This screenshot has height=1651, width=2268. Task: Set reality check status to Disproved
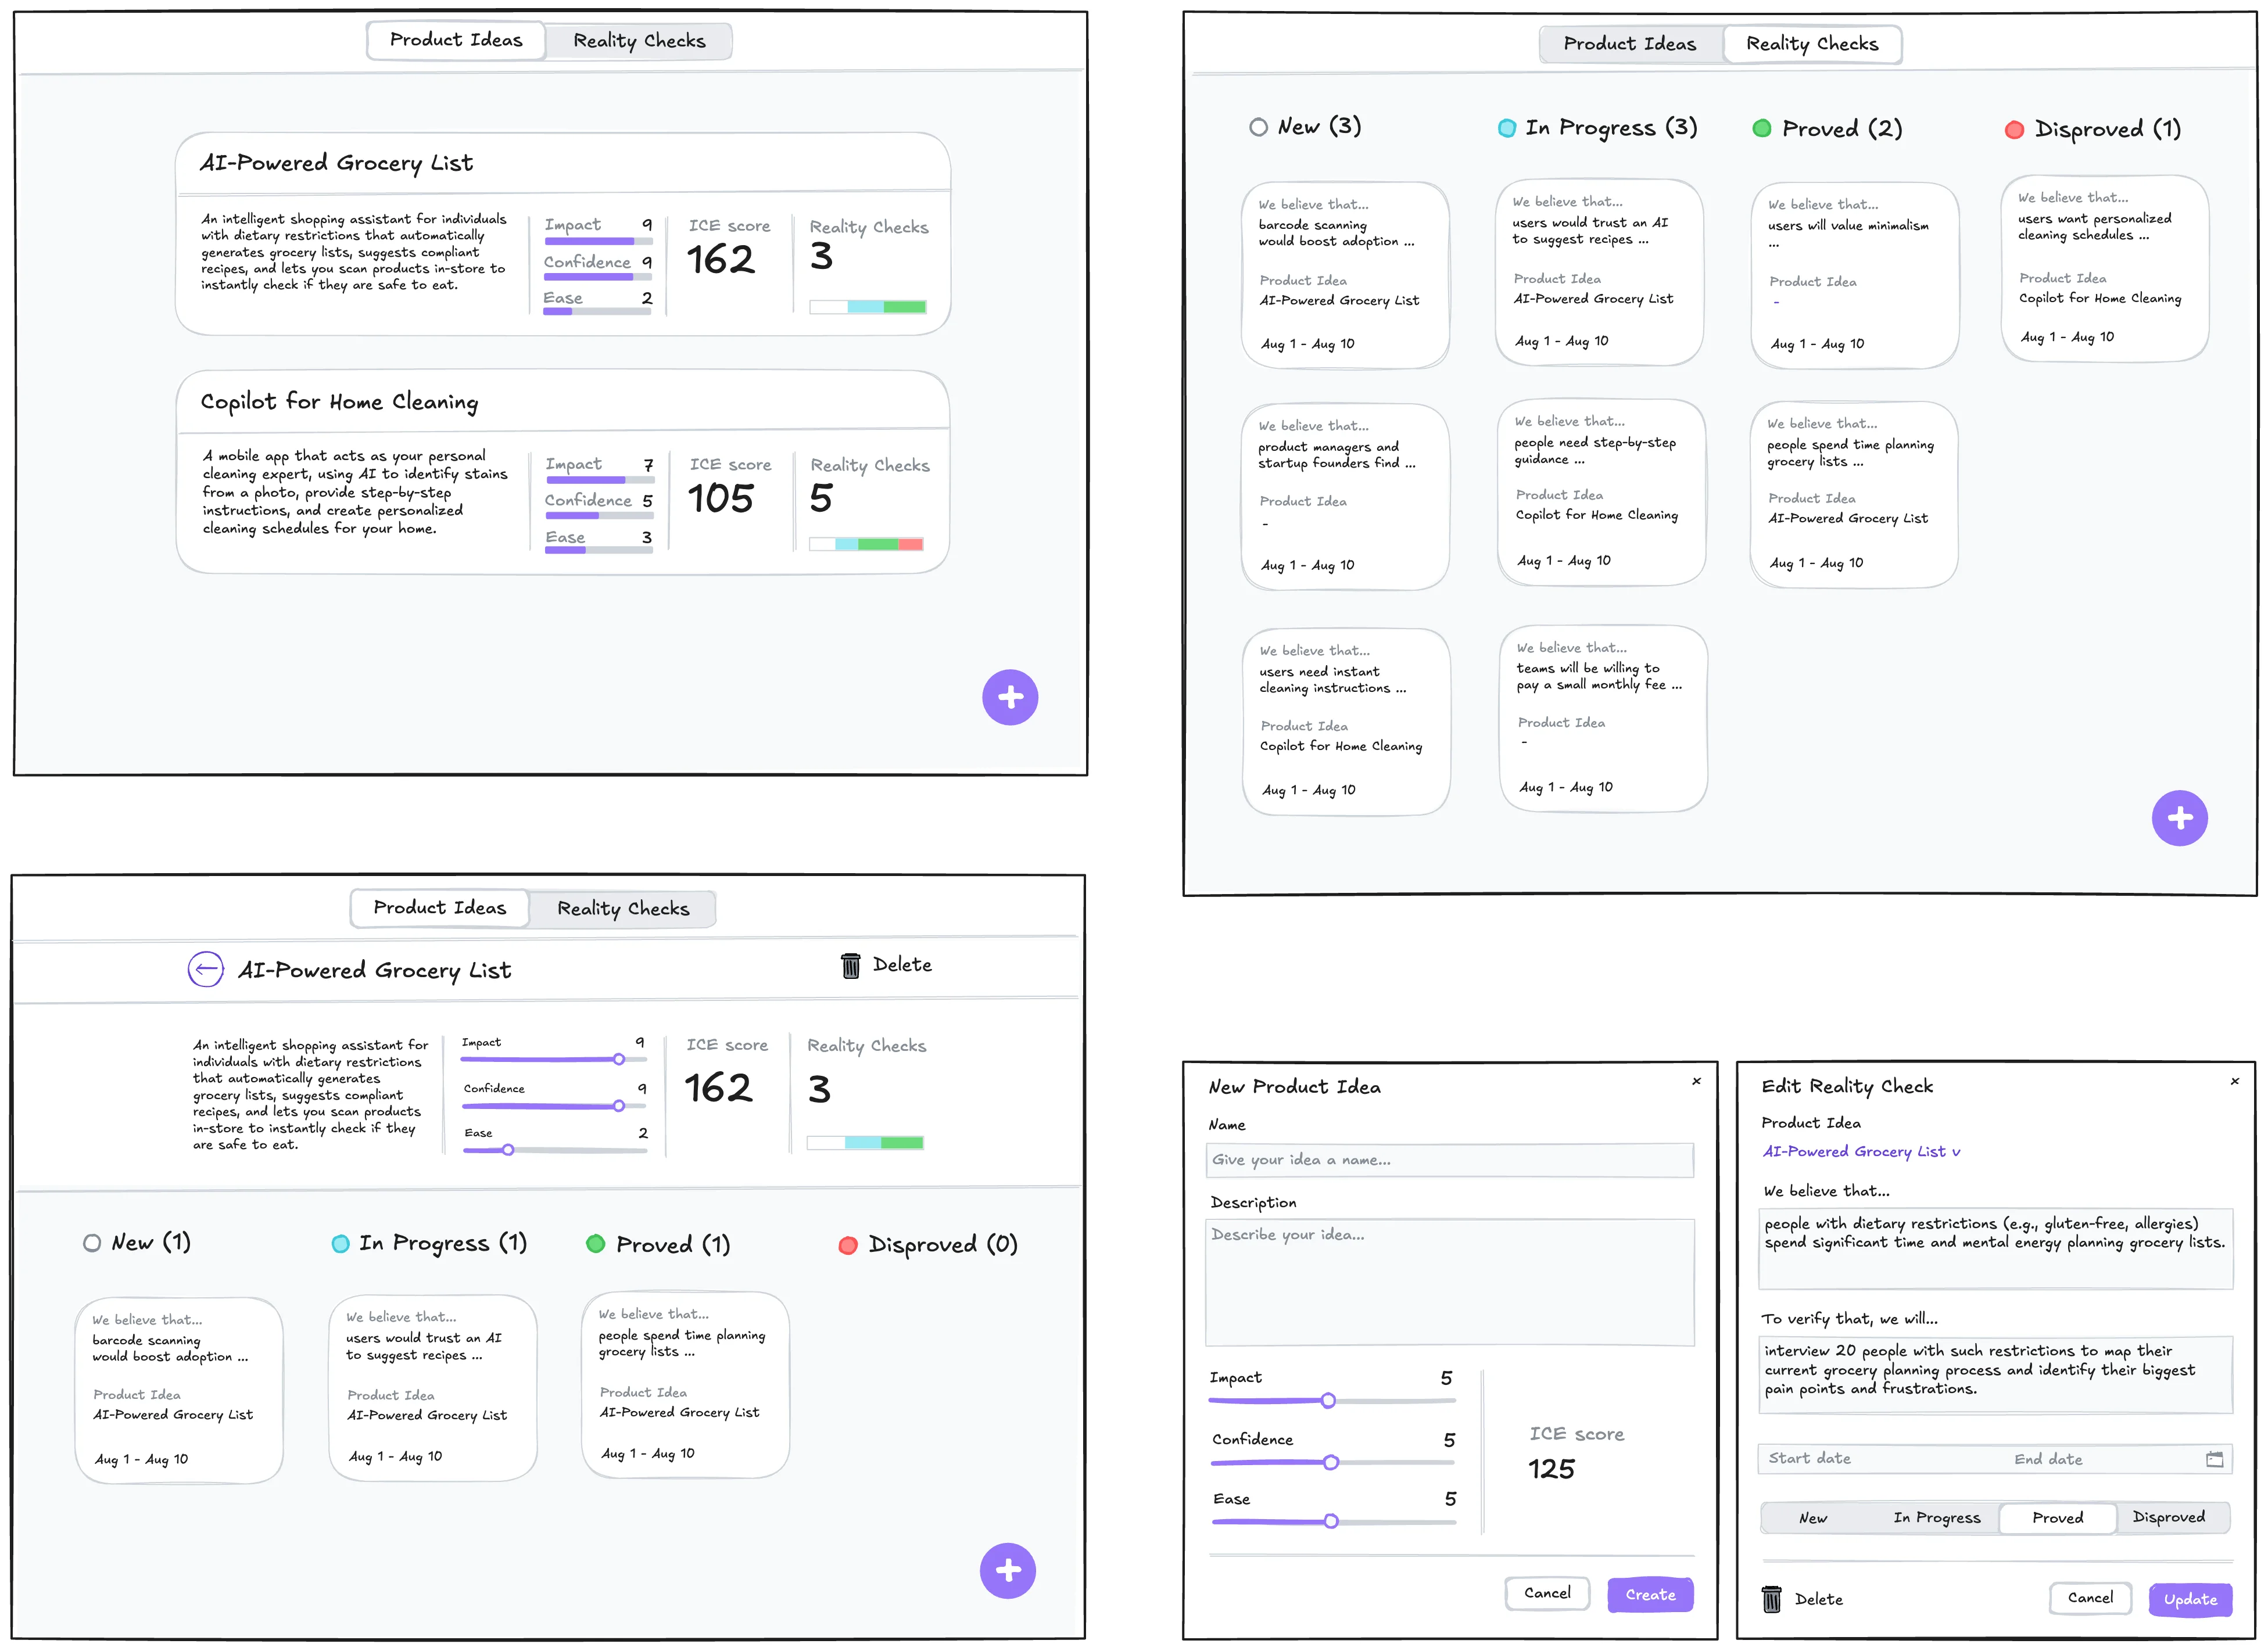click(x=2168, y=1517)
